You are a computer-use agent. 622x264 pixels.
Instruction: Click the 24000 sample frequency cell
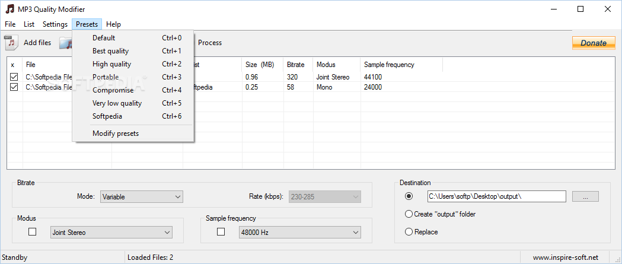pos(373,87)
